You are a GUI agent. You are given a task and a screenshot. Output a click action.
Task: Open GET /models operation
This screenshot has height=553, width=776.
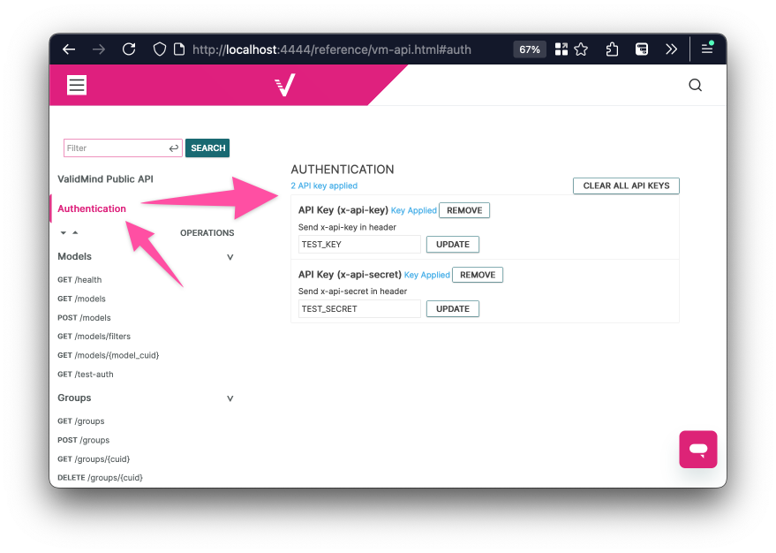click(81, 299)
